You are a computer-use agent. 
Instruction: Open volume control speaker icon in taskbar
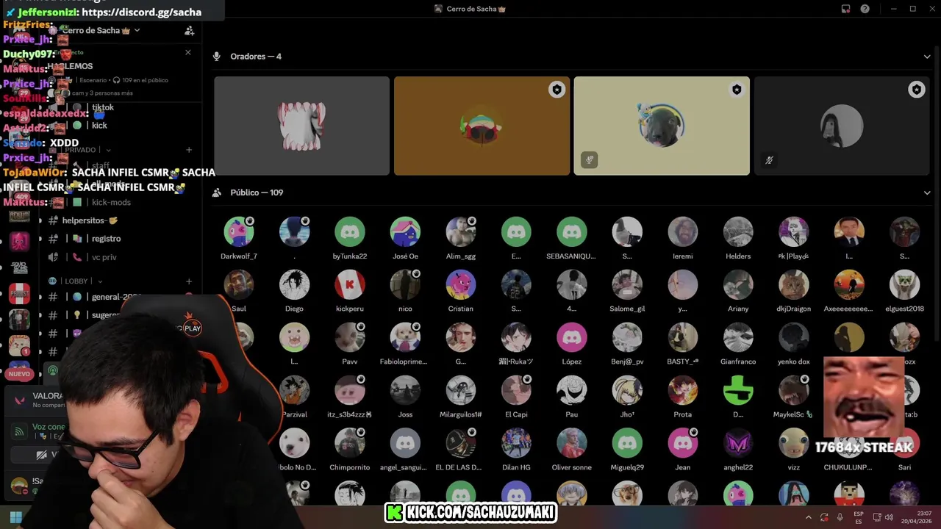(888, 517)
